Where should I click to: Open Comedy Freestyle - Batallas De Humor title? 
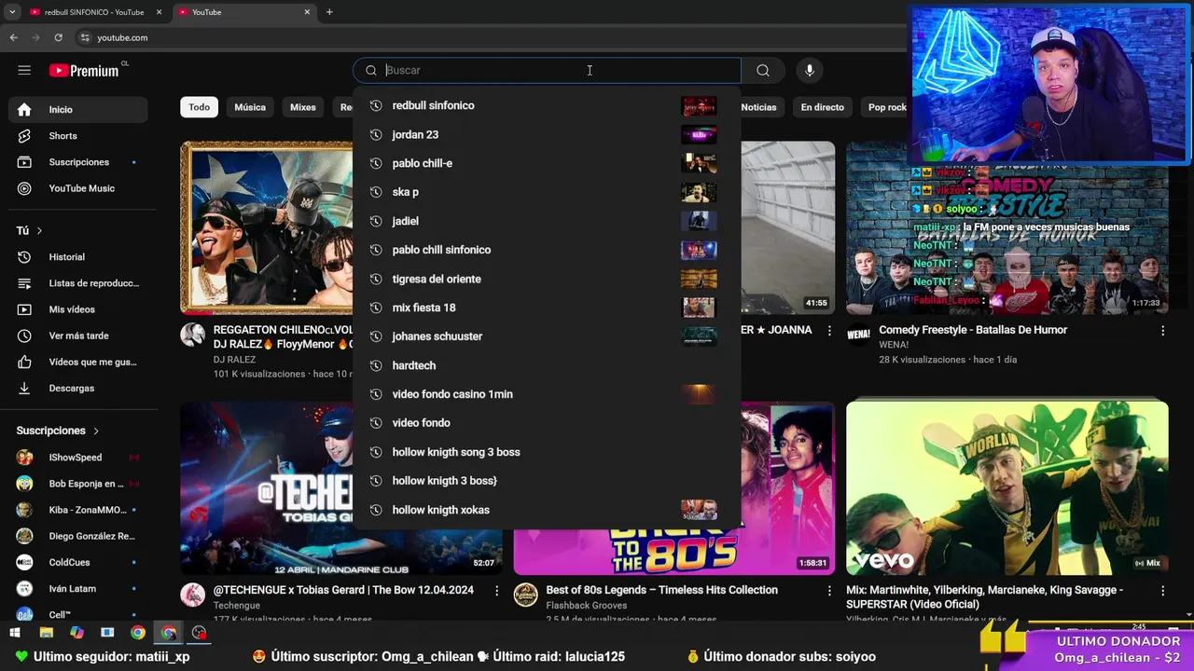pyautogui.click(x=973, y=330)
